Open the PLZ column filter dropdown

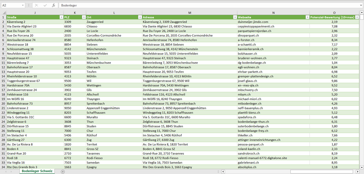pos(84,17)
